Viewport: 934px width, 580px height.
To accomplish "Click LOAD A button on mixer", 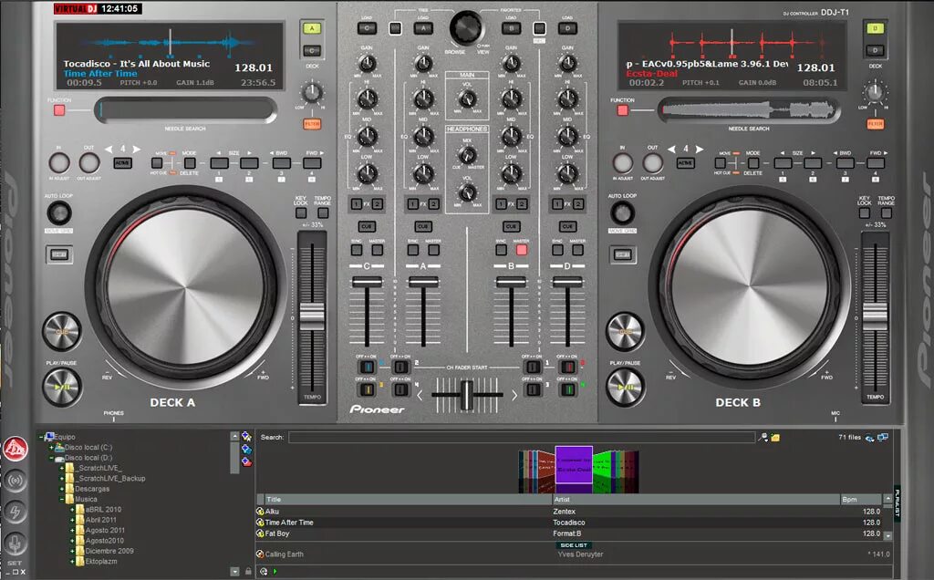I will click(x=423, y=28).
